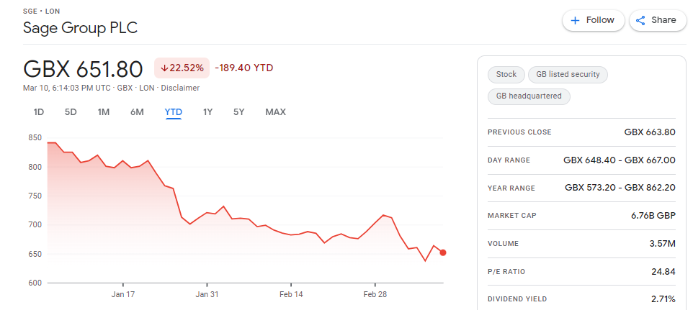Click the 3.57M volume value
The image size is (693, 310).
[663, 243]
